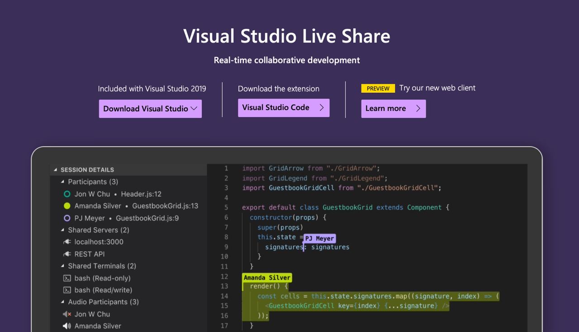Image resolution: width=579 pixels, height=332 pixels.
Task: Click the terminal icon for bash (Read-only)
Action: coord(67,278)
